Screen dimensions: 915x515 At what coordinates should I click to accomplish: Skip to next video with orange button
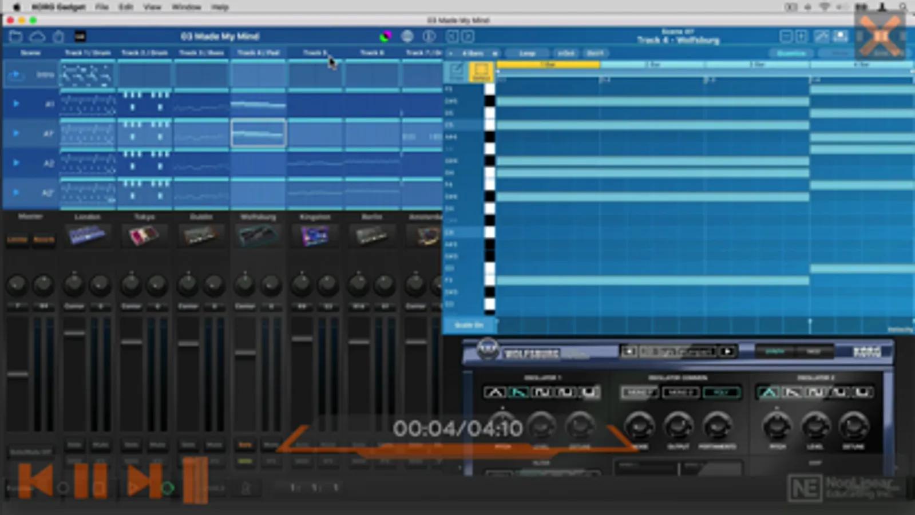click(x=144, y=481)
